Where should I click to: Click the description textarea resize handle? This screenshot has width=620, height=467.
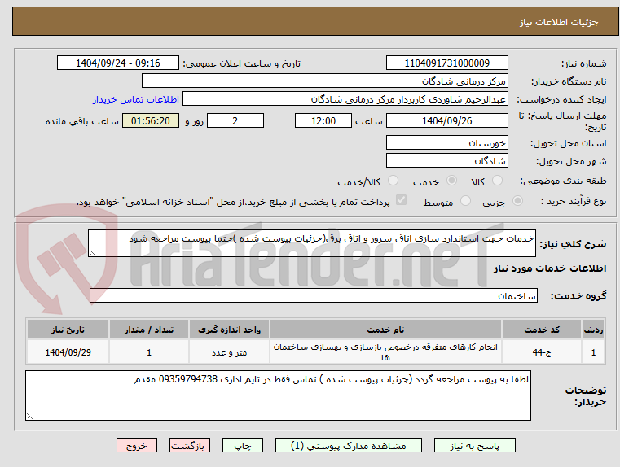[92, 253]
